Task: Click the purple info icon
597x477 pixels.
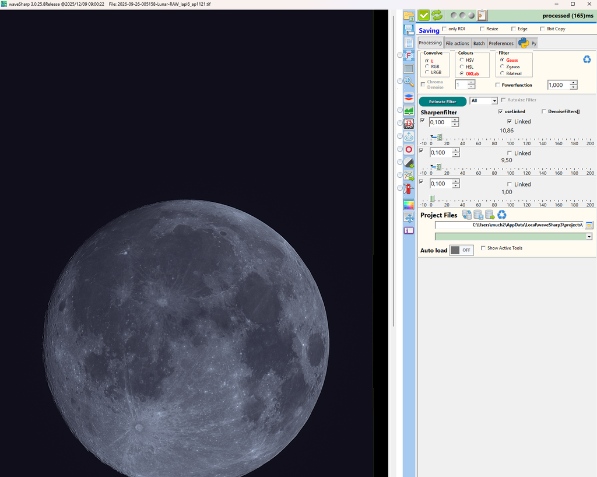Action: pyautogui.click(x=409, y=231)
